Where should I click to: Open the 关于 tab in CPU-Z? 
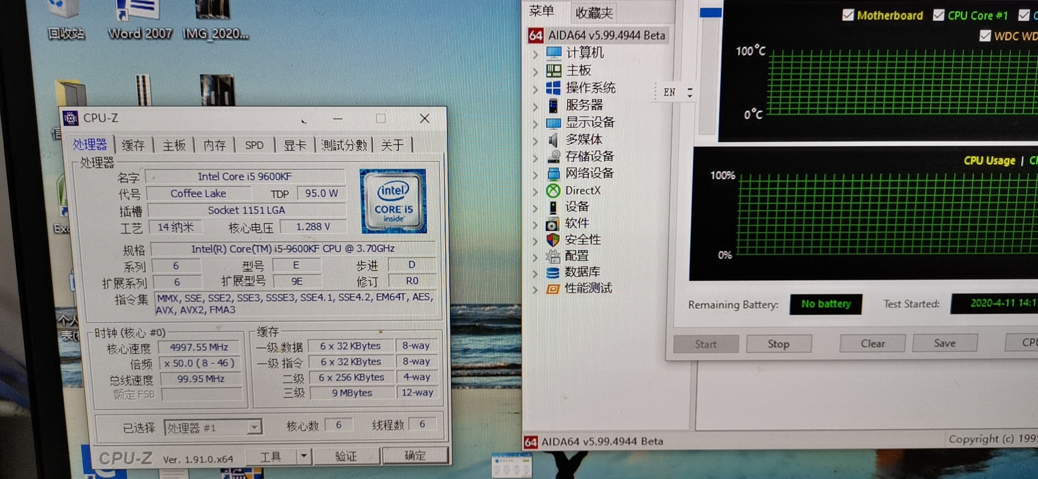point(392,145)
